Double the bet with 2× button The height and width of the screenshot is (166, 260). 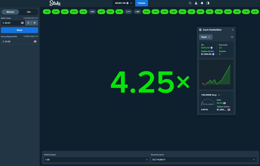pos(35,23)
